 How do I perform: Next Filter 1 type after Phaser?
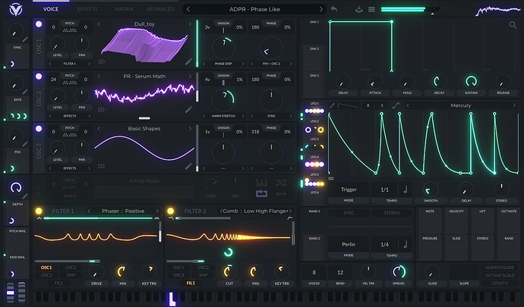click(157, 211)
